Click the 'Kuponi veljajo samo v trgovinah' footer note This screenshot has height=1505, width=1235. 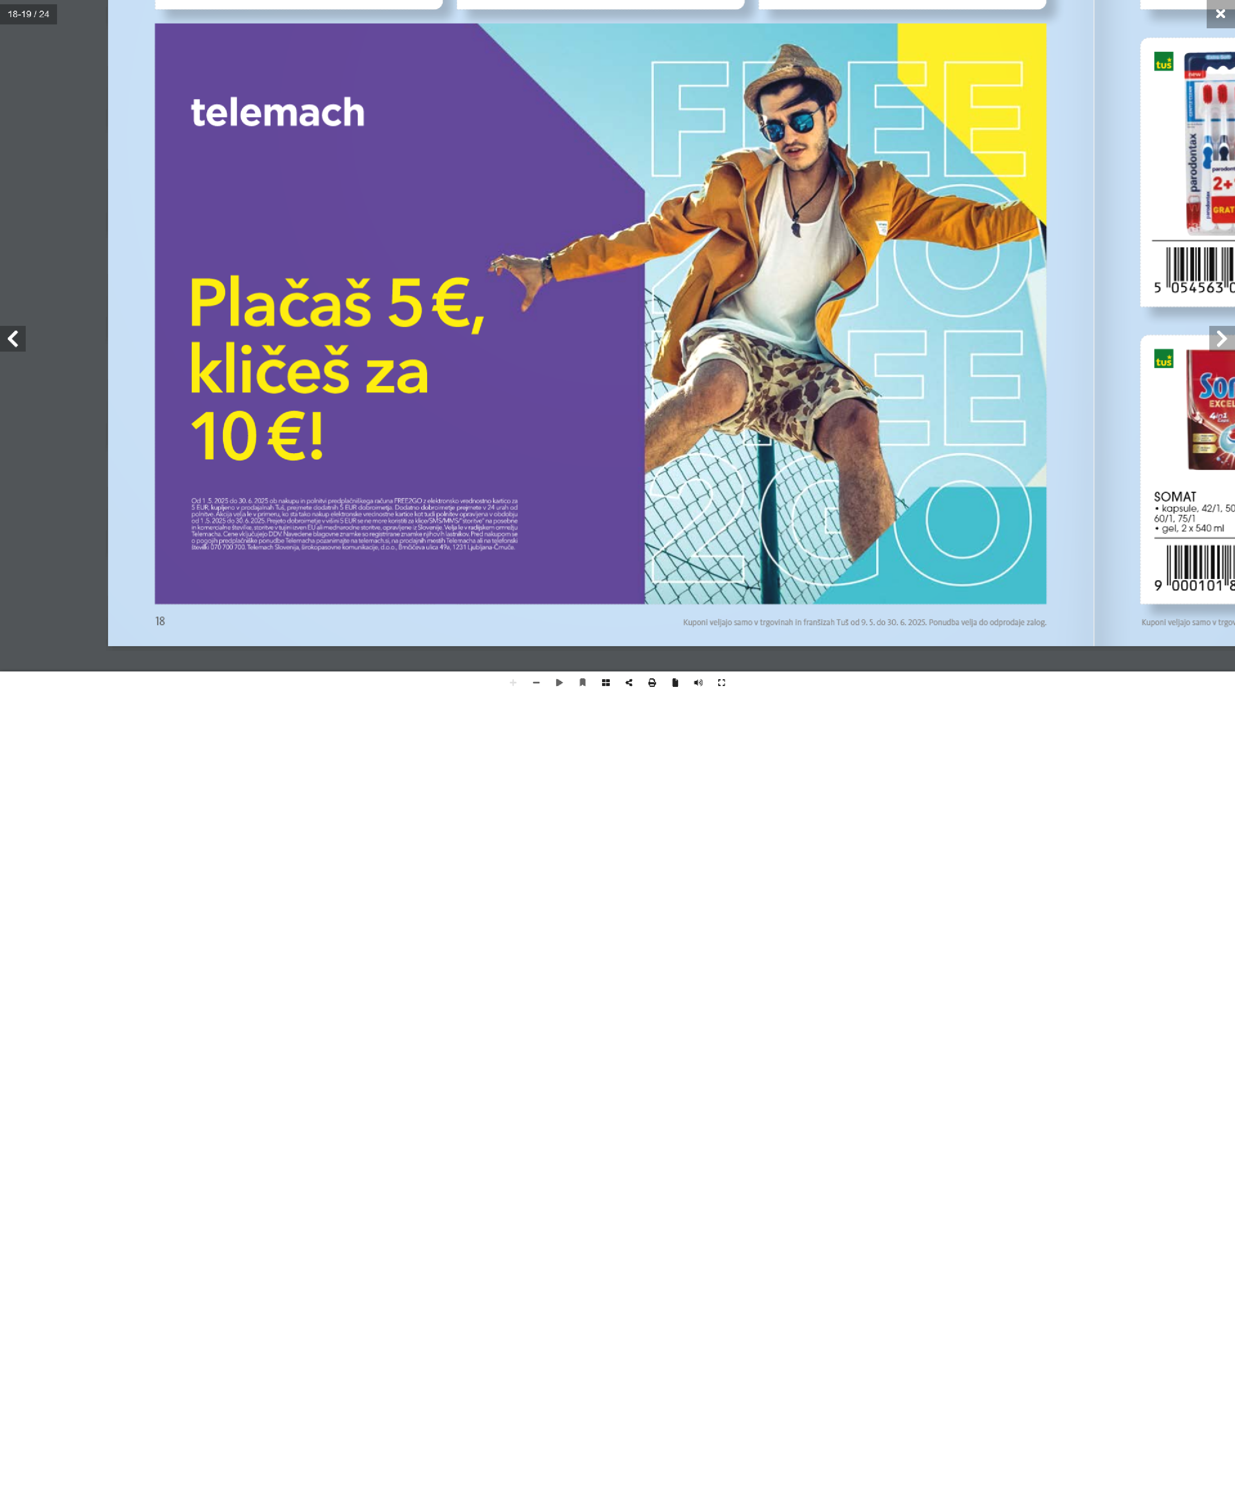[864, 622]
